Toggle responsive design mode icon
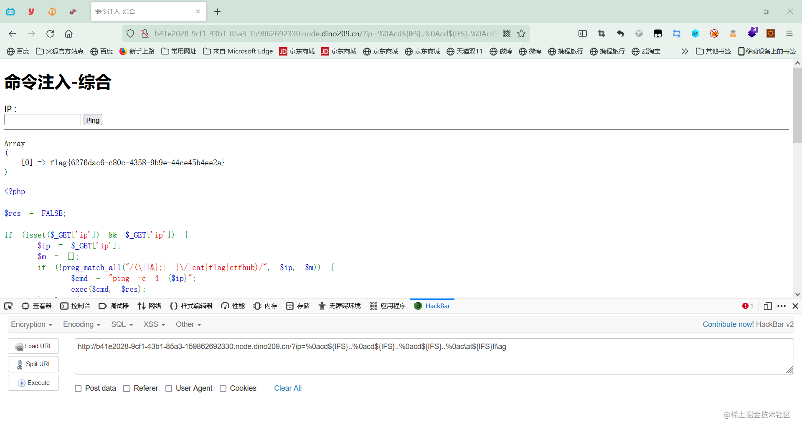The width and height of the screenshot is (802, 430). tap(767, 306)
